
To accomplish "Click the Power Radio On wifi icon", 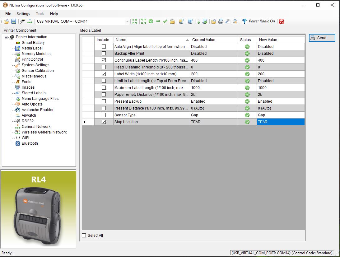I will coord(244,21).
